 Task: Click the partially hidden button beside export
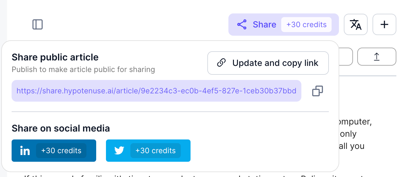pyautogui.click(x=345, y=56)
